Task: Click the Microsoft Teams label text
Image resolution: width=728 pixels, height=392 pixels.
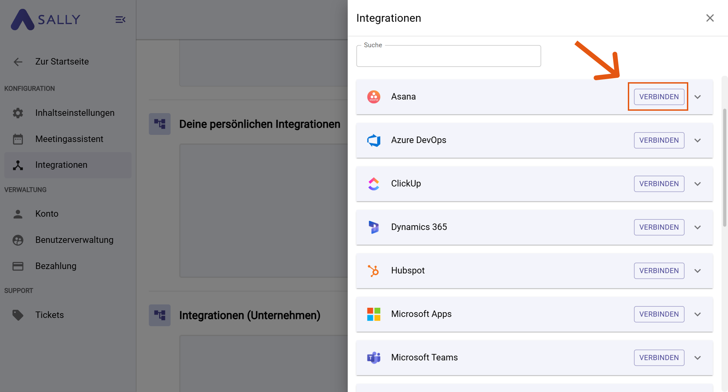Action: [424, 358]
